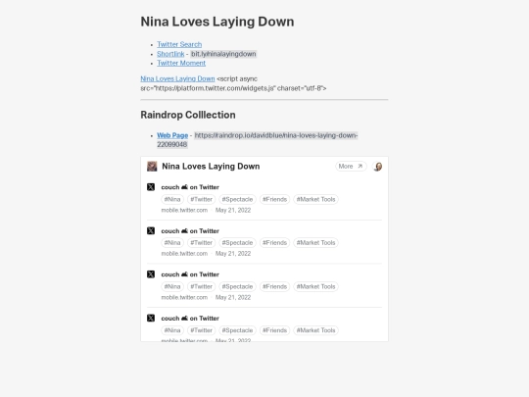Viewport: 529px width, 397px height.
Task: Click the raindrop.io collection URL text
Action: coord(257,140)
